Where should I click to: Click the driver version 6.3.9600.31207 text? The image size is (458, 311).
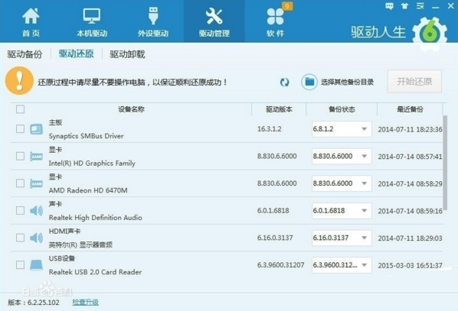(x=281, y=265)
